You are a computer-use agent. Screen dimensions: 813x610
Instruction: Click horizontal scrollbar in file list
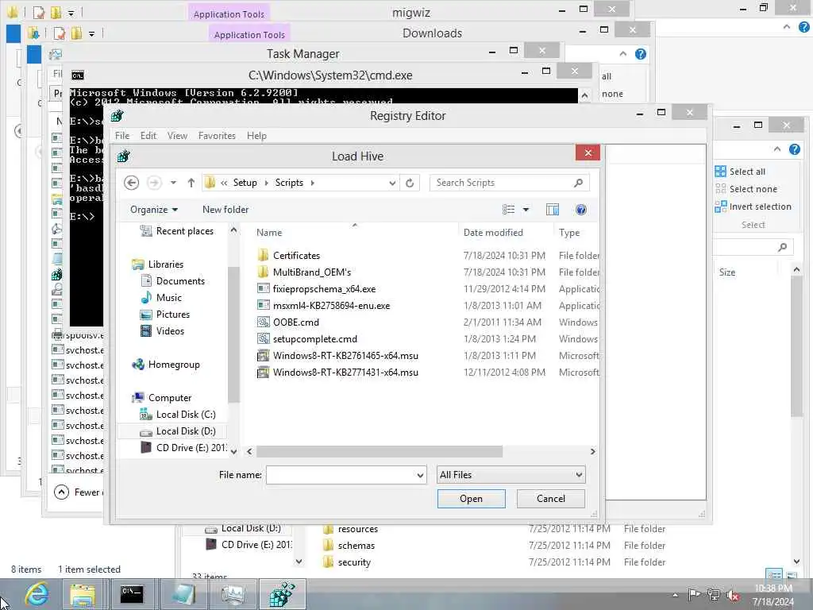click(x=379, y=452)
